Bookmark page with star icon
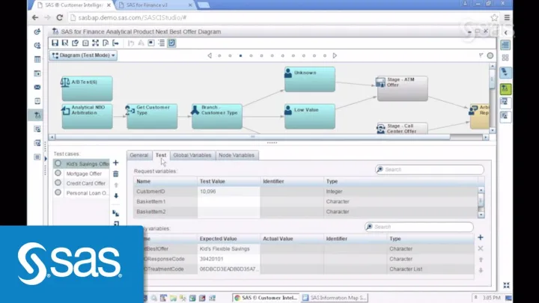Viewport: 539px width, 303px height. click(494, 17)
